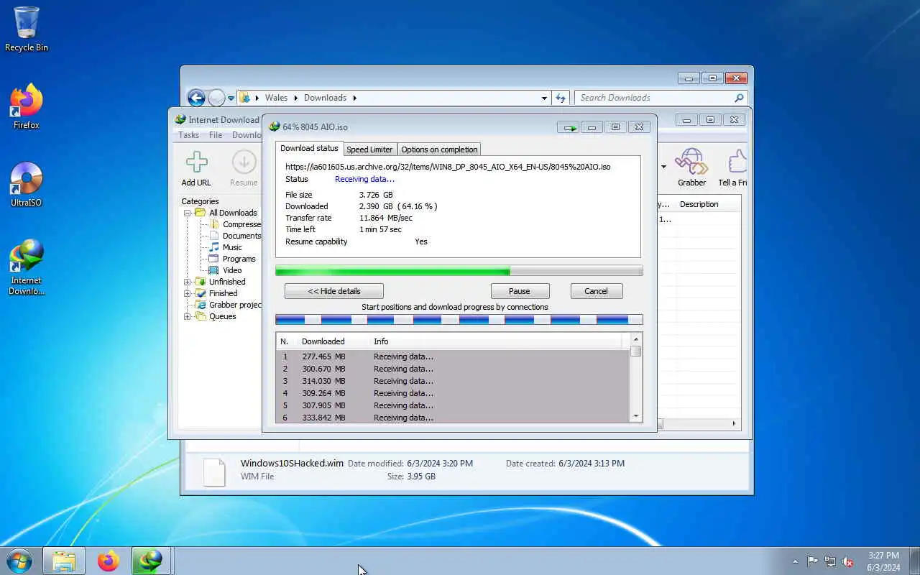Click the connections list scroll down arrow
920x575 pixels.
click(635, 416)
